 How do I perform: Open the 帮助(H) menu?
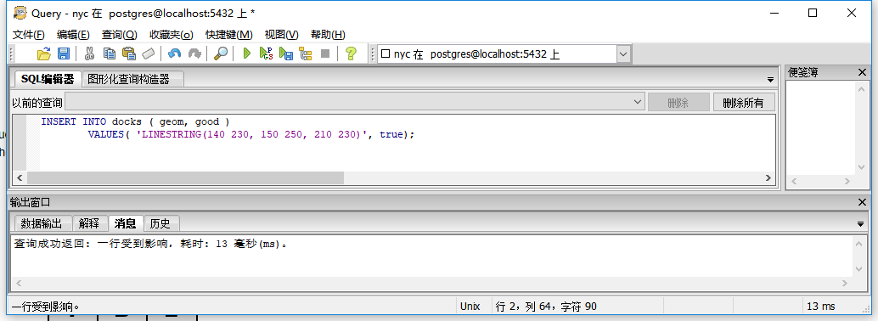click(328, 35)
